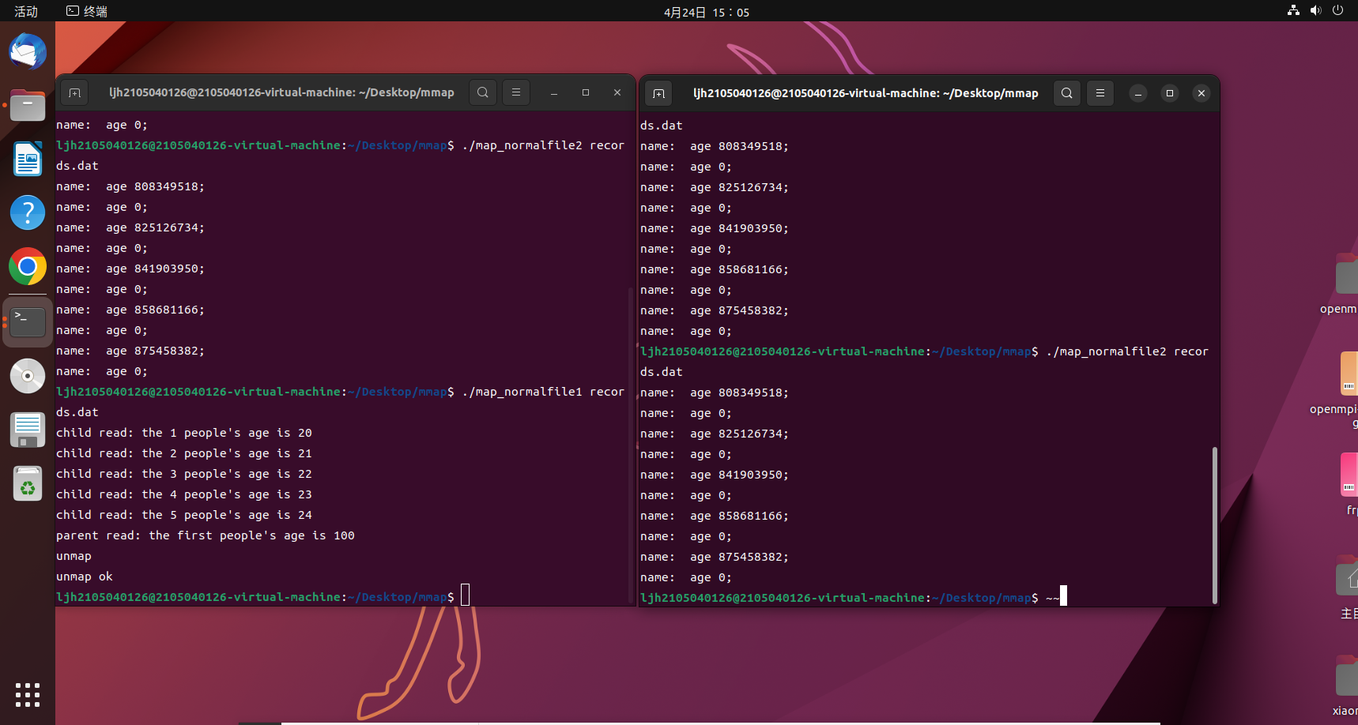Viewport: 1358px width, 725px height.
Task: Open the Files manager in dock
Action: point(28,105)
